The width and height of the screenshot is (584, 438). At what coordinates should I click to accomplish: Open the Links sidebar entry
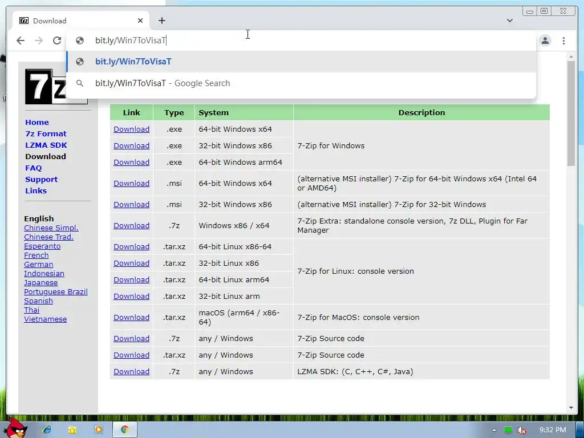36,190
